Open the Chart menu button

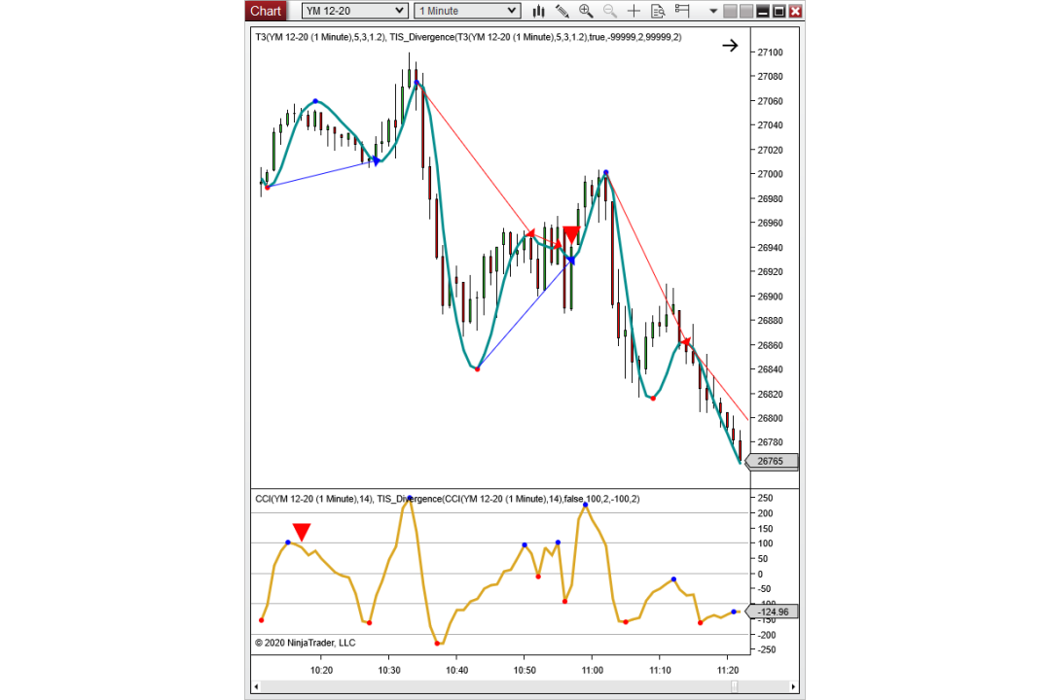[x=266, y=11]
